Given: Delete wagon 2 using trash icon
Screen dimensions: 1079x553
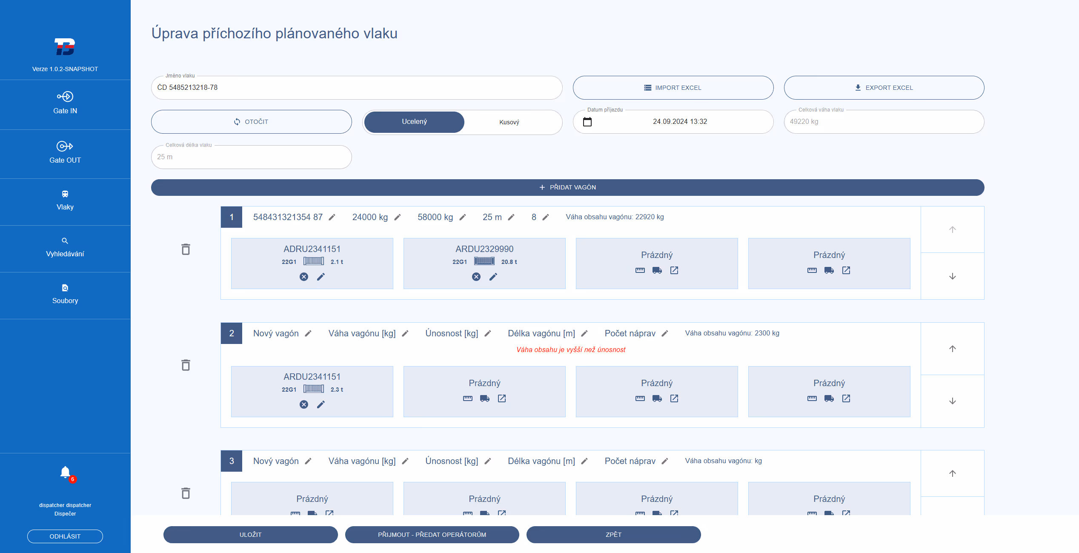Looking at the screenshot, I should coord(186,365).
